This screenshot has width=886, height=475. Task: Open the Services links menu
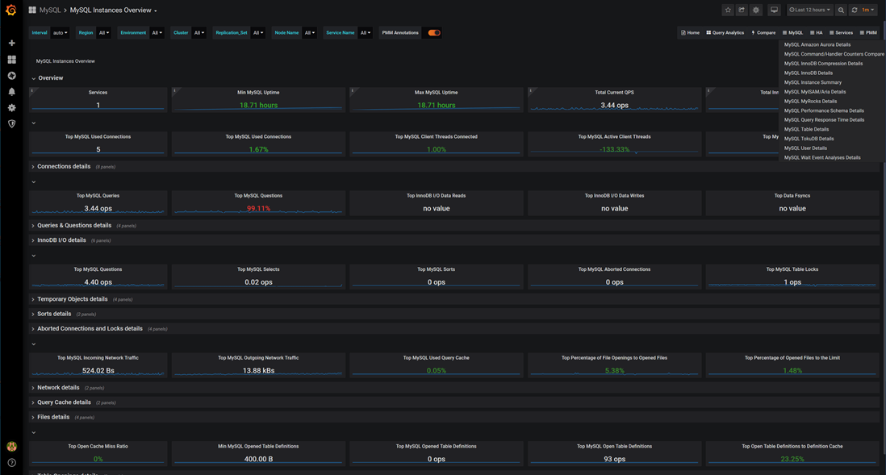(841, 33)
